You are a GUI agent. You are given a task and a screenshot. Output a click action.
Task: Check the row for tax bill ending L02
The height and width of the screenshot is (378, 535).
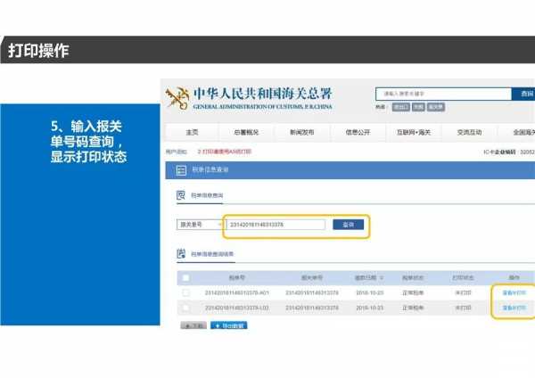point(185,308)
